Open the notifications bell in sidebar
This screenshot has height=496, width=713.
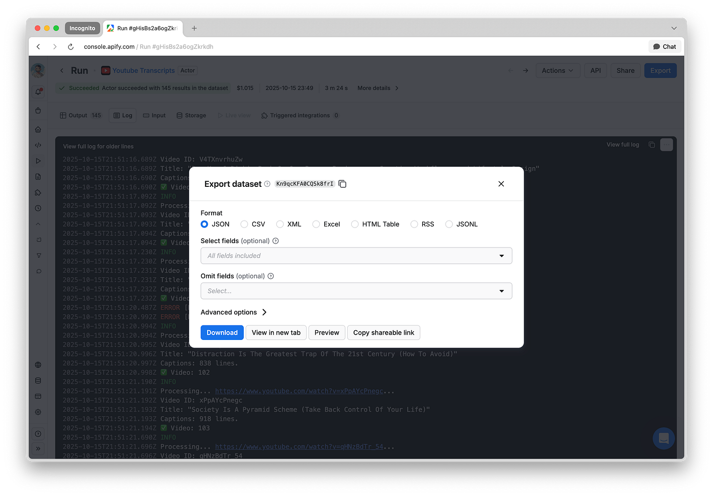38,91
